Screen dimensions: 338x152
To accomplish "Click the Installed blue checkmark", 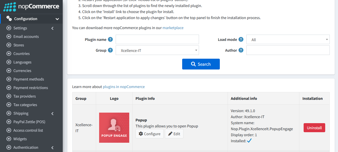I will (249, 141).
